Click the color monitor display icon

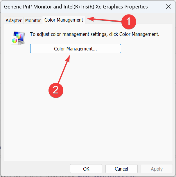(x=19, y=37)
